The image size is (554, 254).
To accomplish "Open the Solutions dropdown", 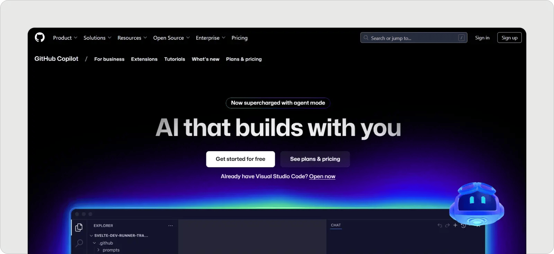I will point(97,38).
